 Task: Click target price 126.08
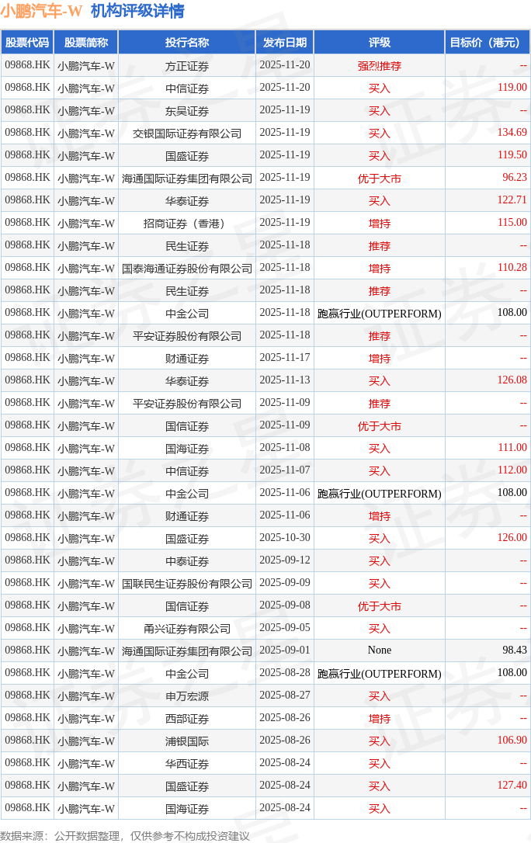(x=512, y=380)
